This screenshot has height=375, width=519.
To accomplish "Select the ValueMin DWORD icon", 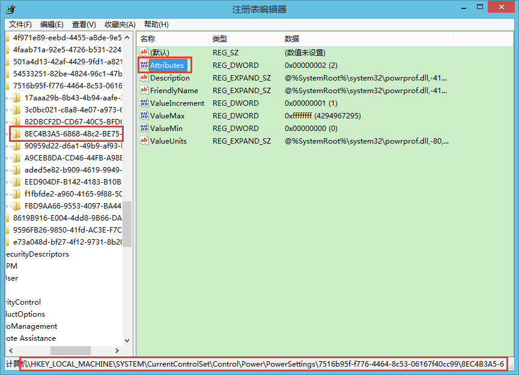I will [x=144, y=128].
